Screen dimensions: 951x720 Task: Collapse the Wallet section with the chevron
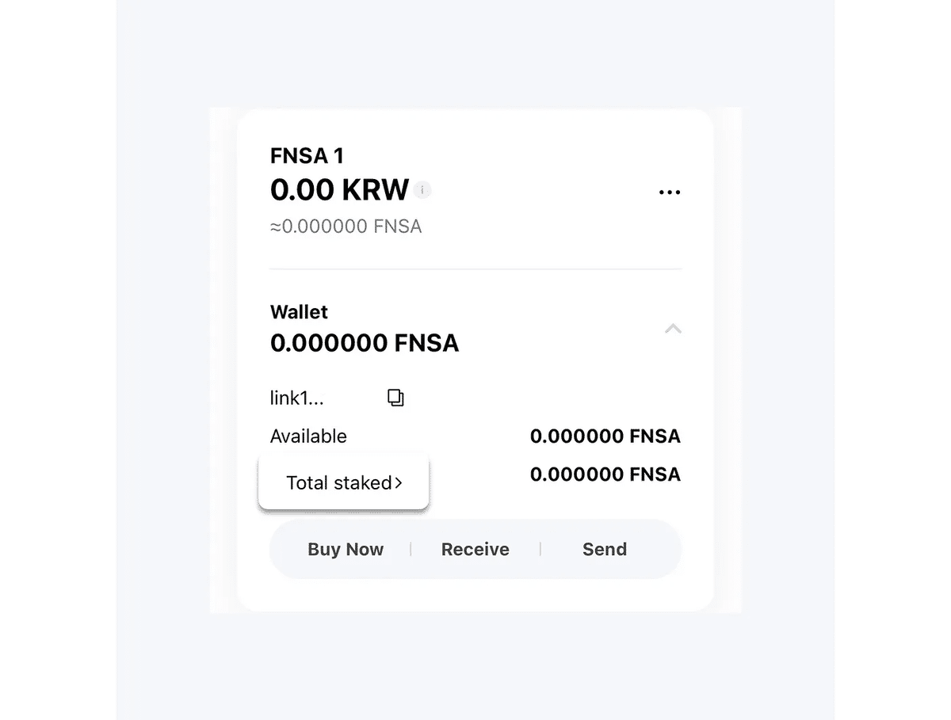[x=673, y=328]
